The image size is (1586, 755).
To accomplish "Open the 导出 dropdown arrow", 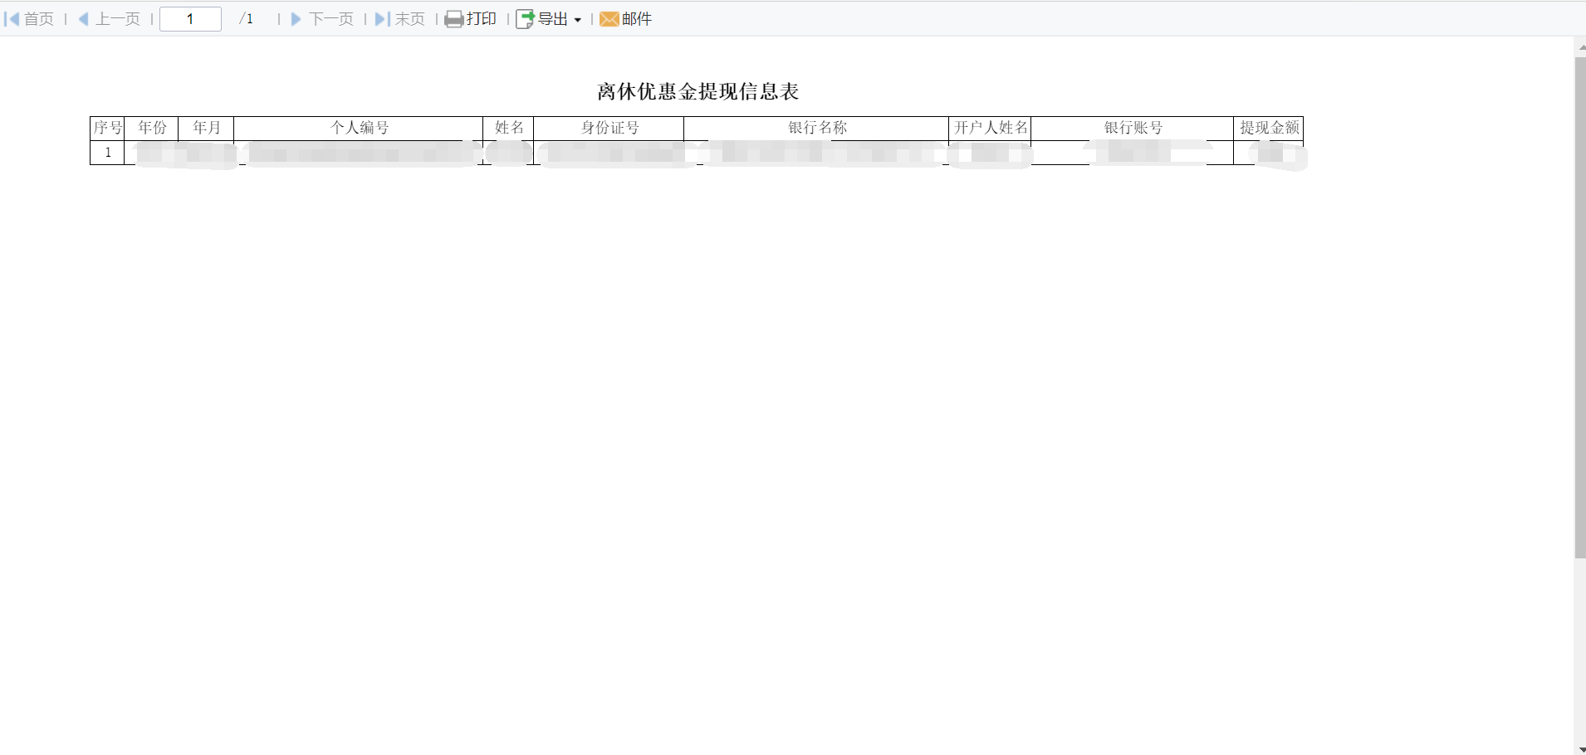I will 578,20.
